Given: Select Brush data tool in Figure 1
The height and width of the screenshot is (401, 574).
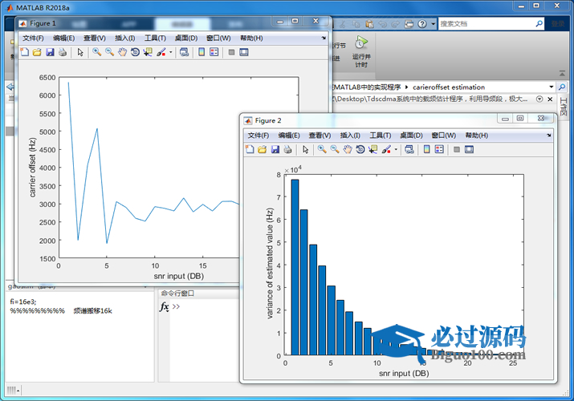Looking at the screenshot, I should click(161, 52).
